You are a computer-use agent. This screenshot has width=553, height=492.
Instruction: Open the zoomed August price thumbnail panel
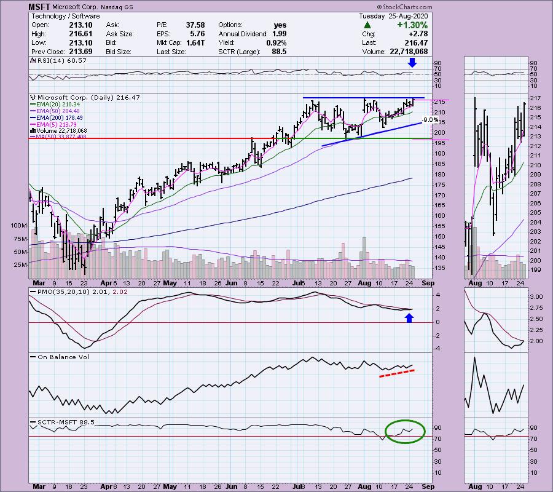tap(496, 186)
